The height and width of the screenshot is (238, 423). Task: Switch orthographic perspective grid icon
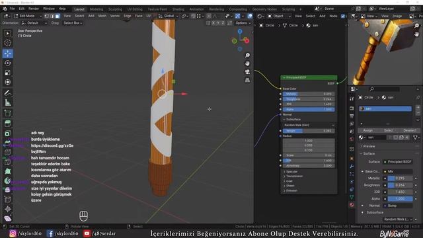coord(247,80)
